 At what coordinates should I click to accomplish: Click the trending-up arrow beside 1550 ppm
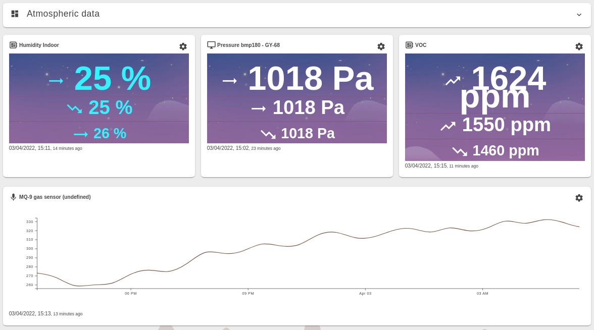[448, 126]
